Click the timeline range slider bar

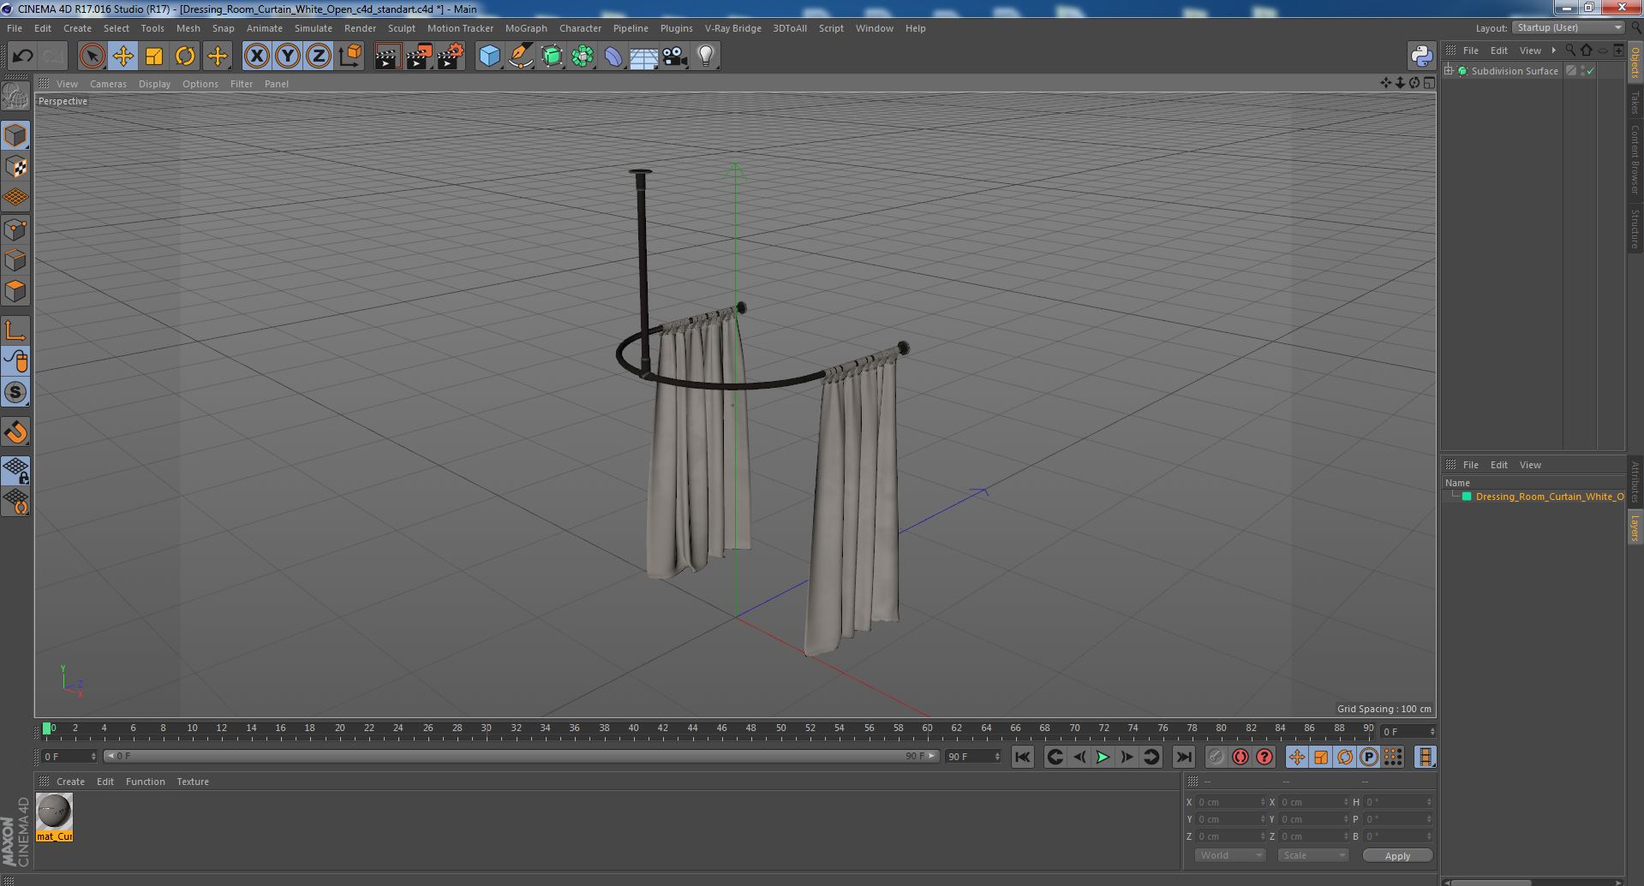coord(521,757)
